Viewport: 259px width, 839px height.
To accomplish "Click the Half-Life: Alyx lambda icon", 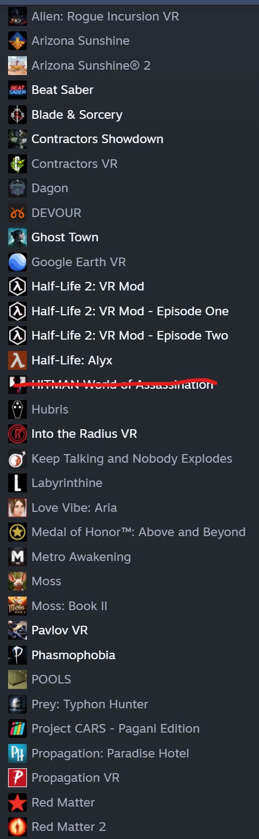I will [x=17, y=360].
